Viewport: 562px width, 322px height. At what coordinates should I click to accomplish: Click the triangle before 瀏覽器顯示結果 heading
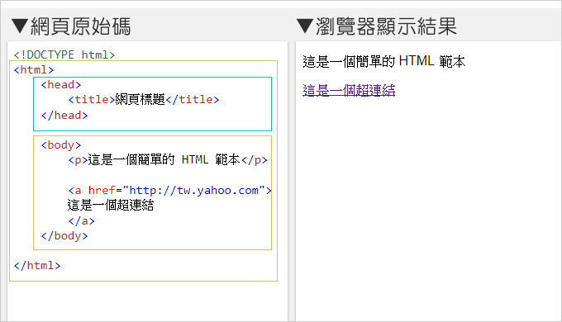(305, 26)
